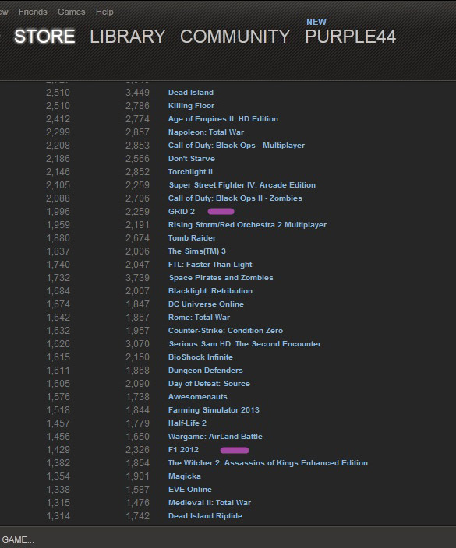Open the Help menu
The width and height of the screenshot is (456, 548).
click(104, 12)
